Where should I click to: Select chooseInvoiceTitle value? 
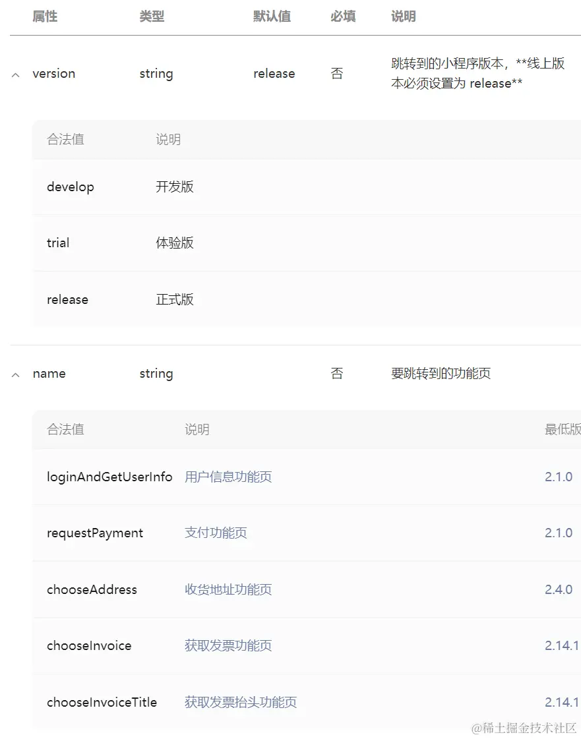pyautogui.click(x=102, y=702)
